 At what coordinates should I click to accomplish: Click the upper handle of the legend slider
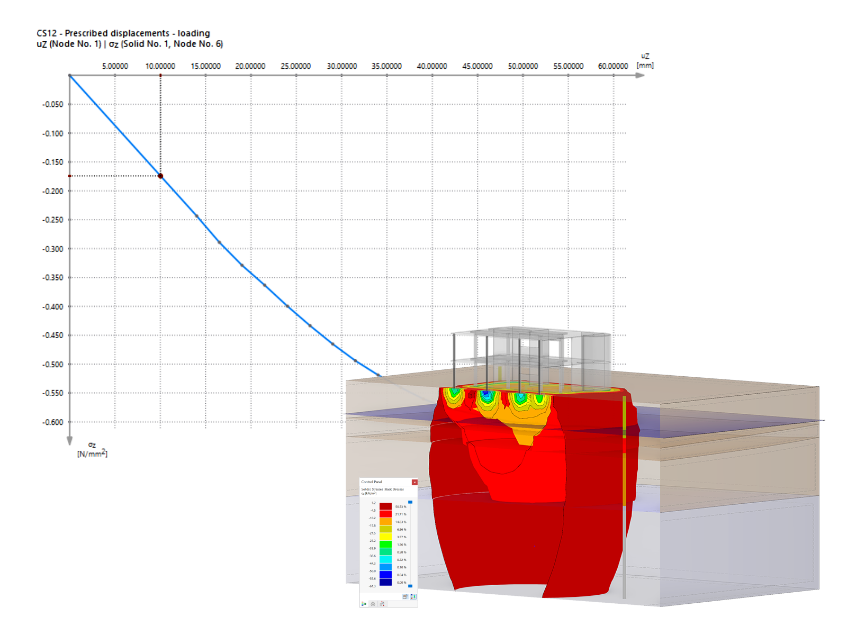[x=410, y=502]
